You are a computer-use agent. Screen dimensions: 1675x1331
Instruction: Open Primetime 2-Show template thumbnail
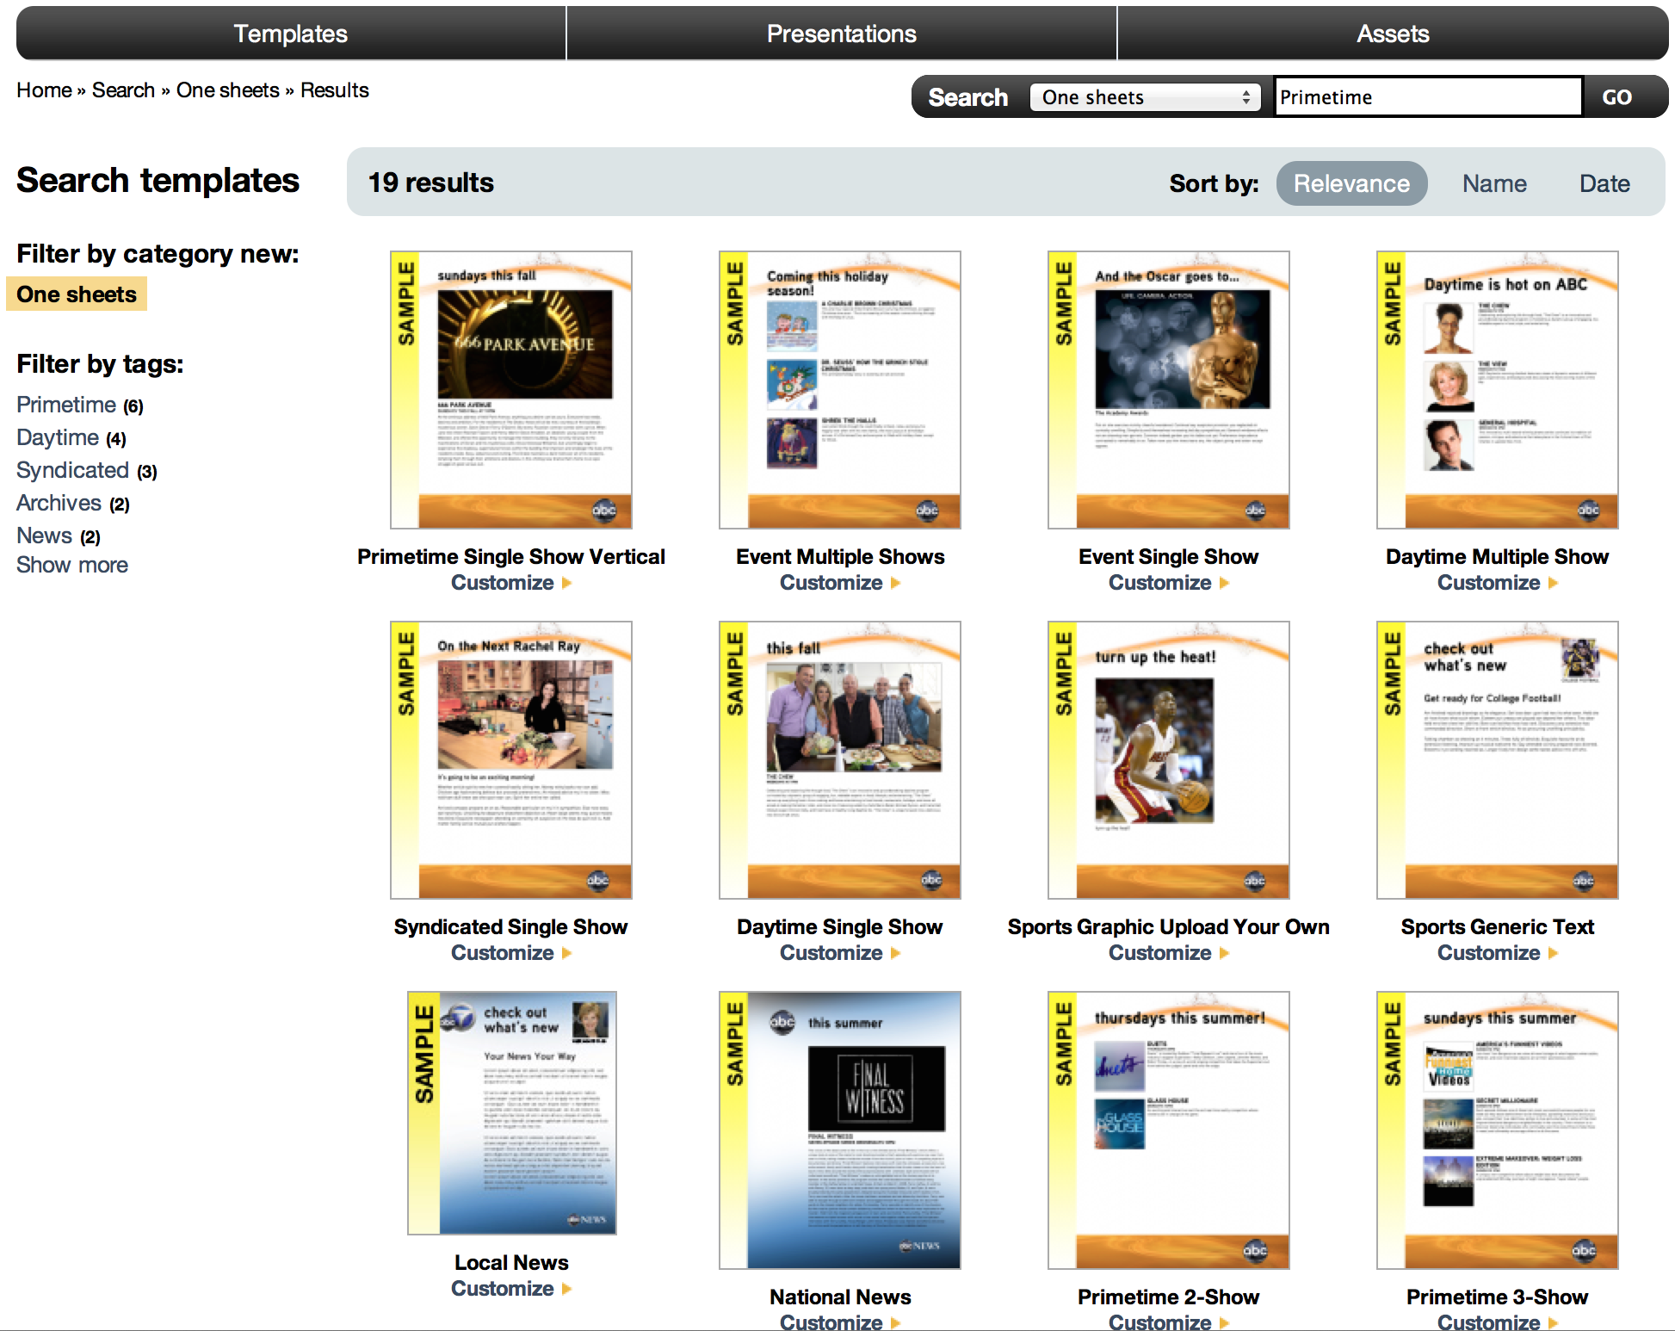pos(1169,1130)
